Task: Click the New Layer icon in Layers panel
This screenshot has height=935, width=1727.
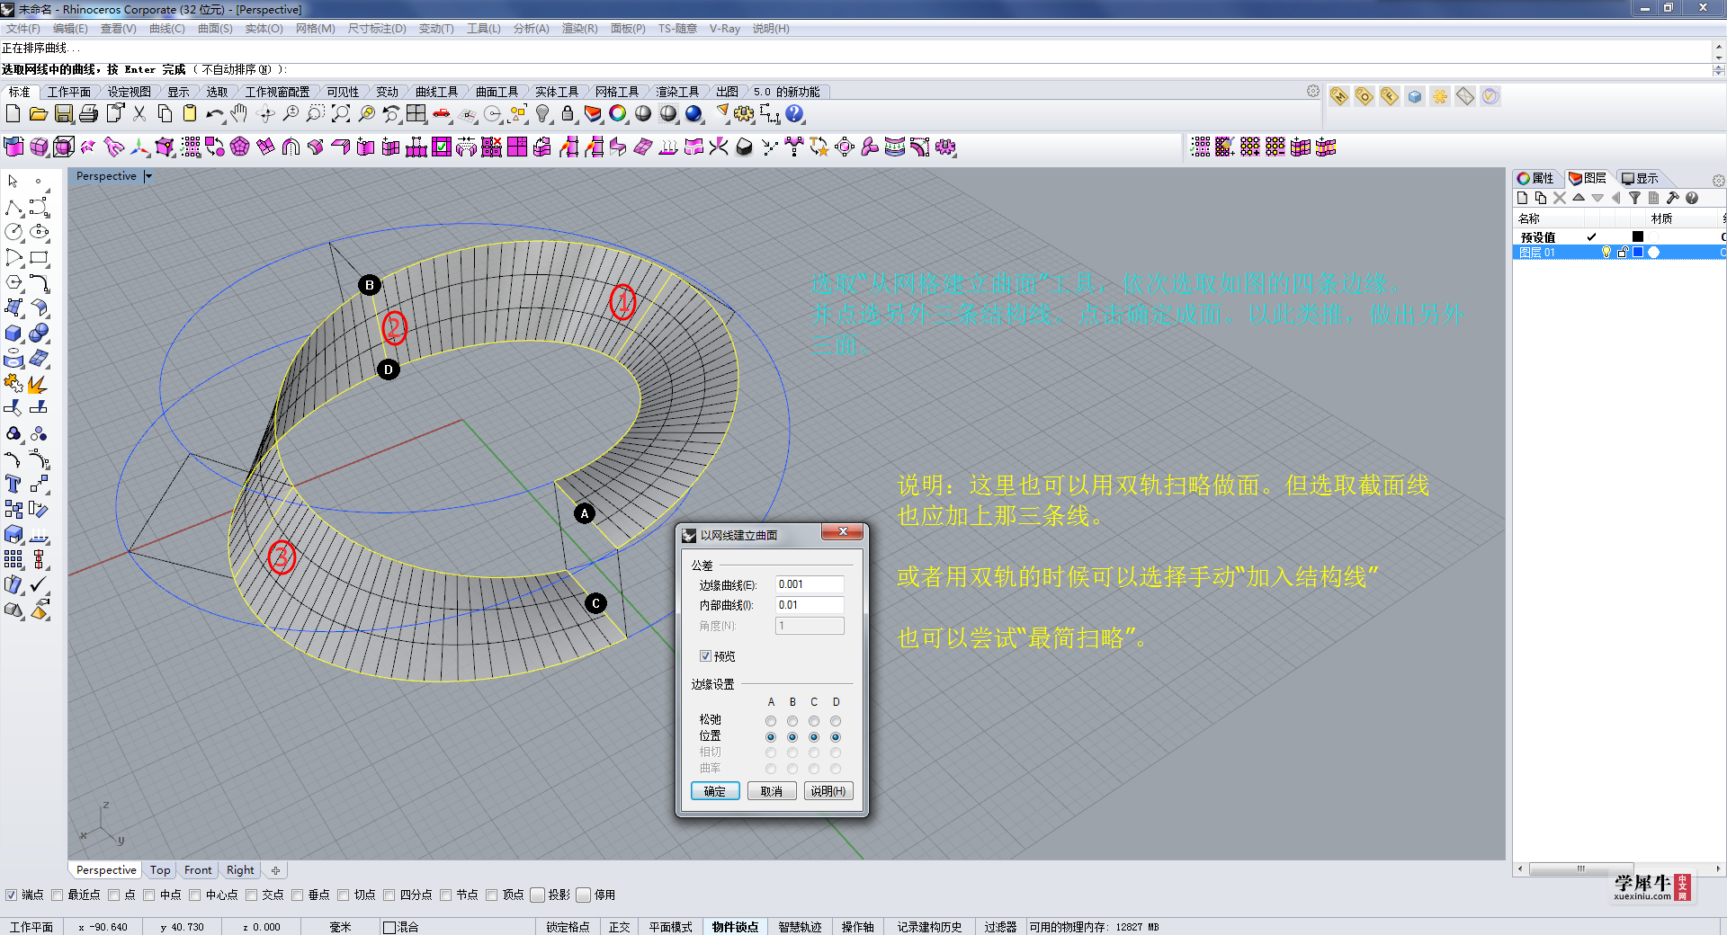Action: [x=1522, y=198]
